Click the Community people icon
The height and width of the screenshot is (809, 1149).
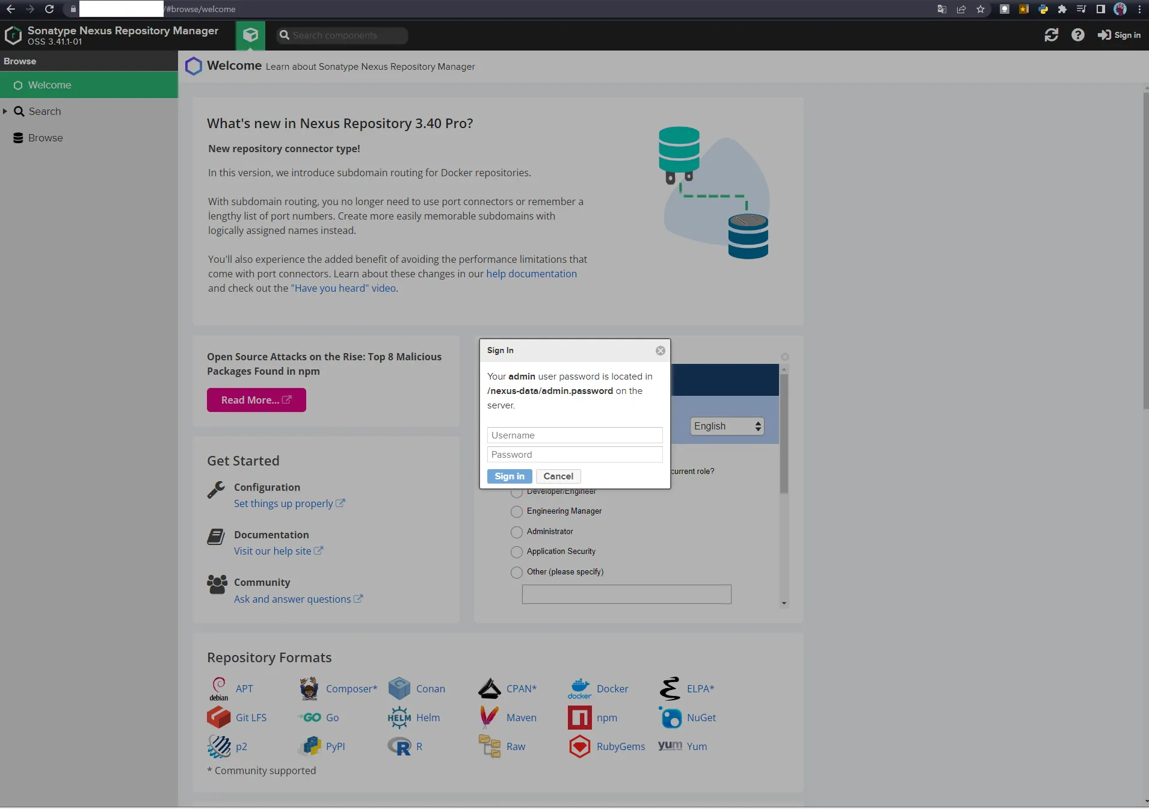217,584
